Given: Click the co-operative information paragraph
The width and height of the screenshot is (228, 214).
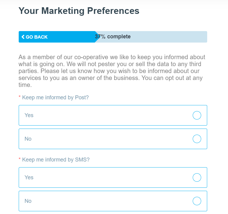Looking at the screenshot, I should point(112,71).
